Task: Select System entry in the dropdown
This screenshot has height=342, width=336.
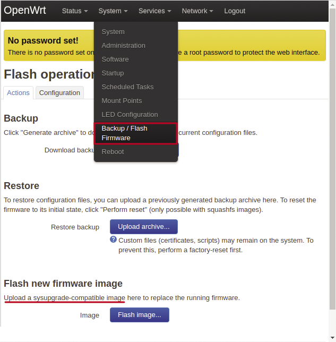Action: (113, 32)
